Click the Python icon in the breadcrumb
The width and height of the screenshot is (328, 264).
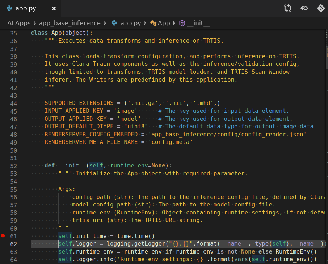point(114,23)
